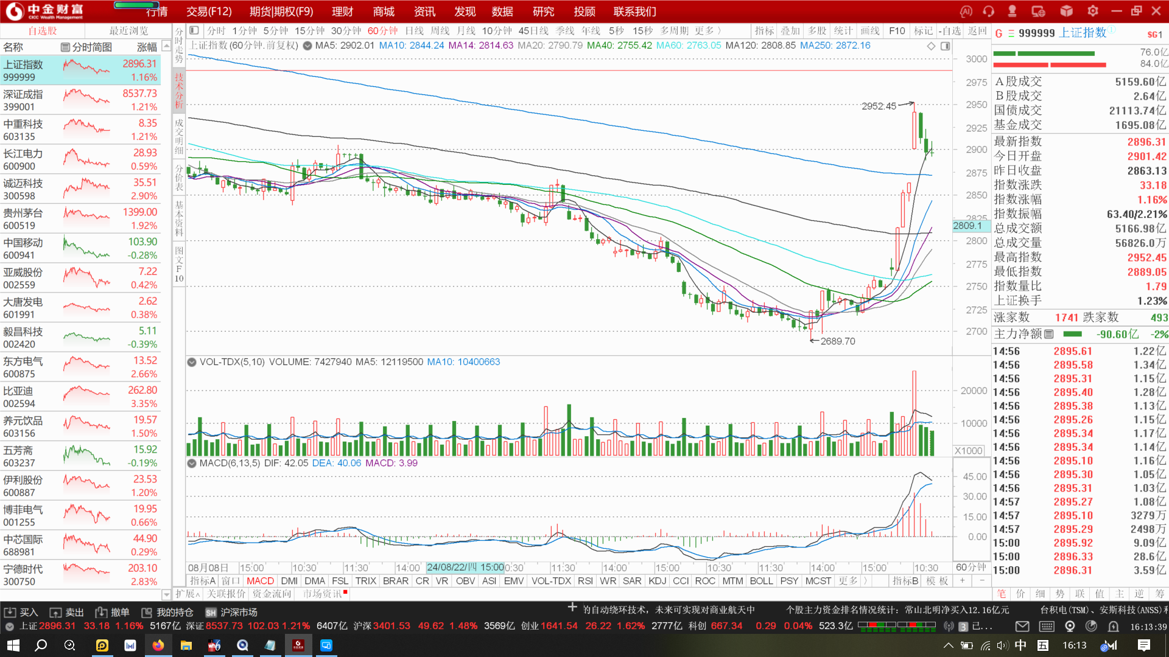
Task: Click the 返回 button
Action: 977,30
